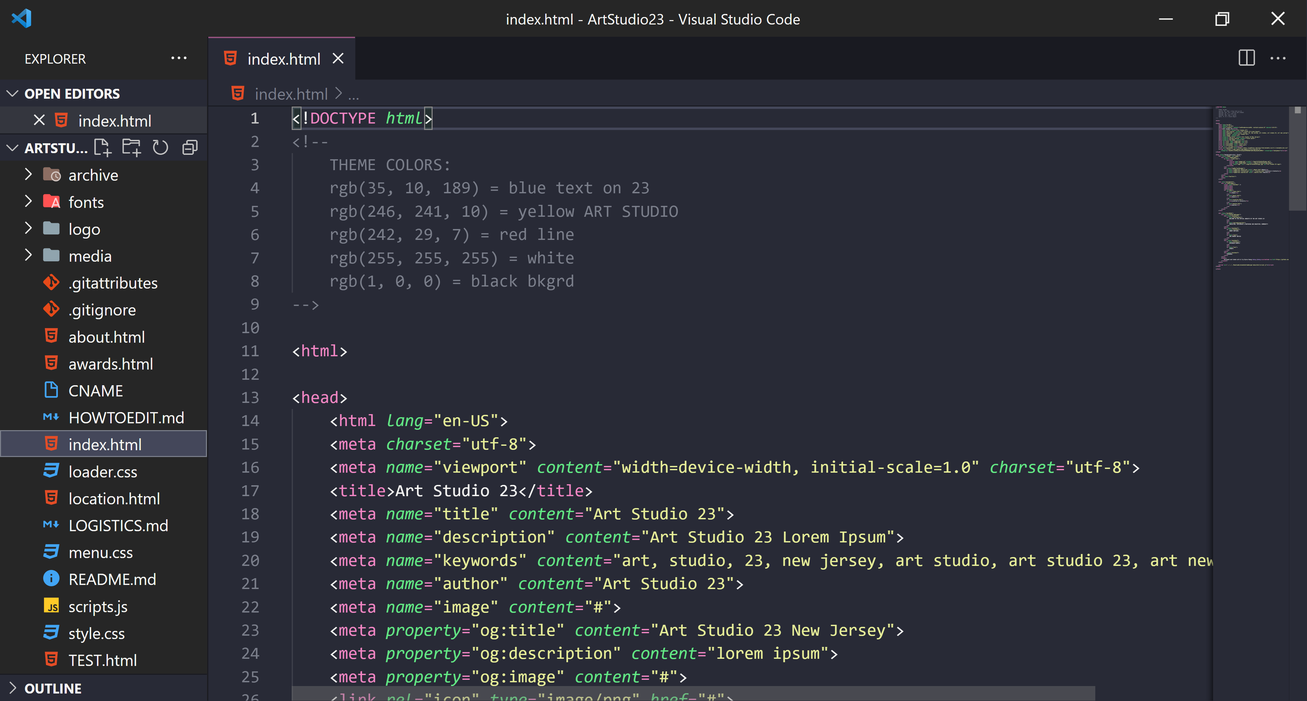Close the index.html editor tab

click(x=338, y=59)
